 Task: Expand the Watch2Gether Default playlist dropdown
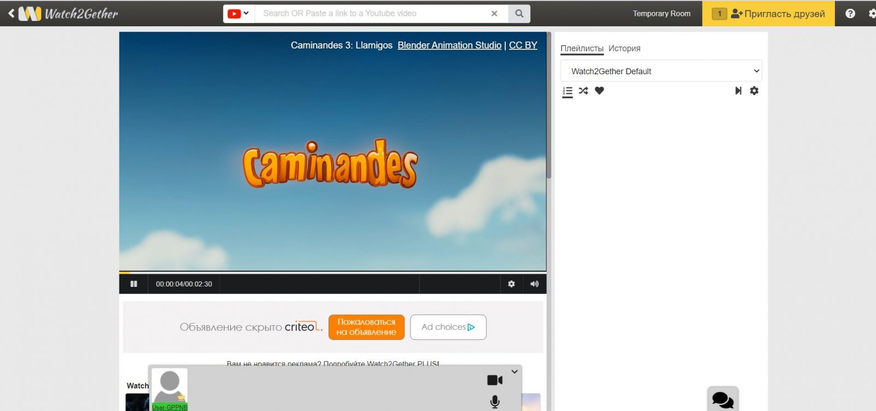coord(661,71)
